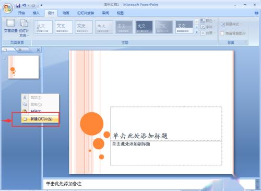
Task: Click the Undo arrow icon
Action: [24, 6]
